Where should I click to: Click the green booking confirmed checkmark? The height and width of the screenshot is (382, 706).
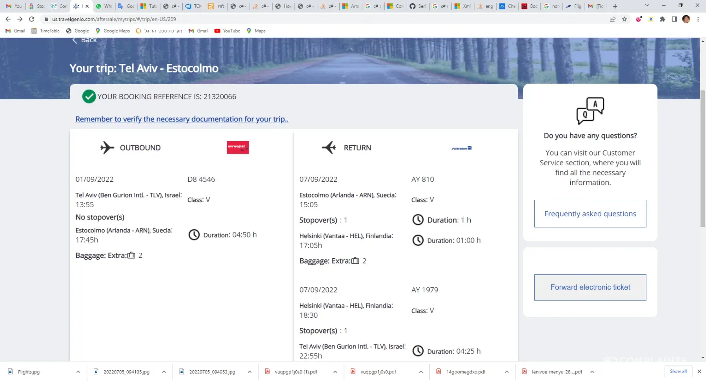click(x=89, y=97)
